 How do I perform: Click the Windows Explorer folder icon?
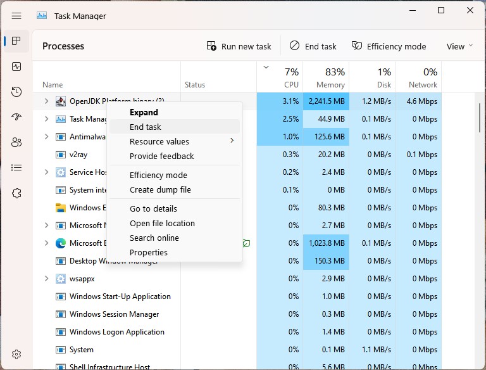61,208
